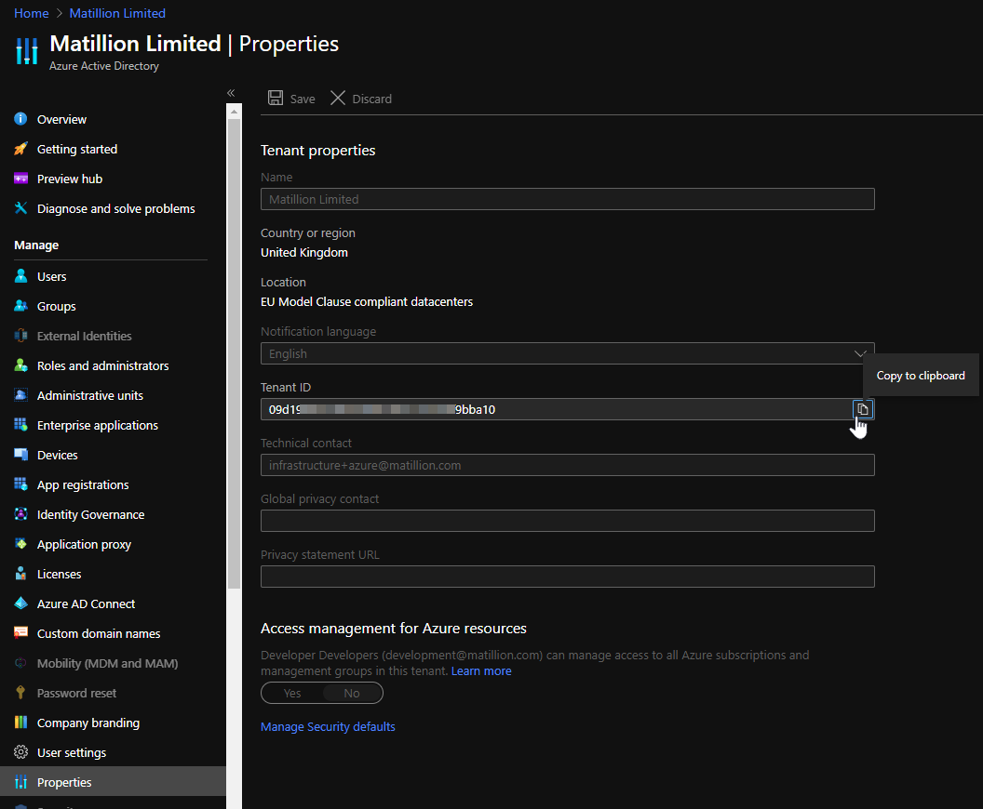This screenshot has height=809, width=983.
Task: Click the Preview hub icon
Action: [20, 179]
